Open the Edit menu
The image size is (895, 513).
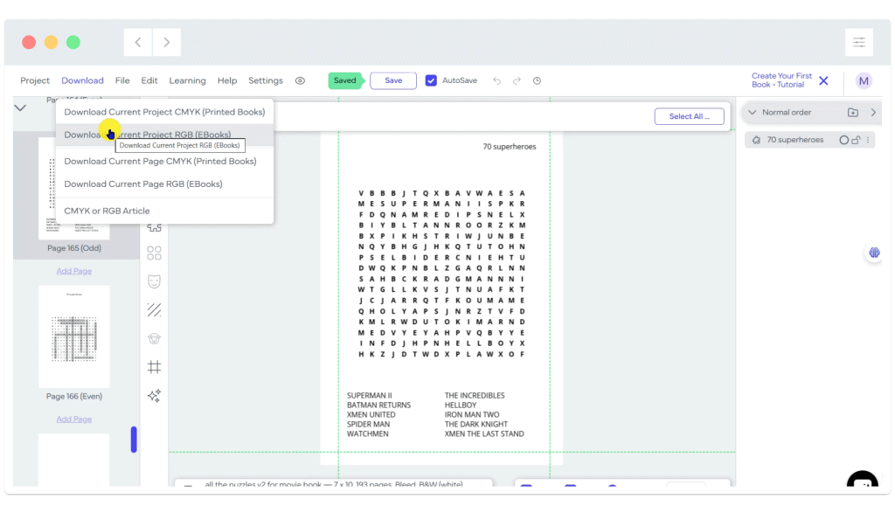click(x=149, y=81)
